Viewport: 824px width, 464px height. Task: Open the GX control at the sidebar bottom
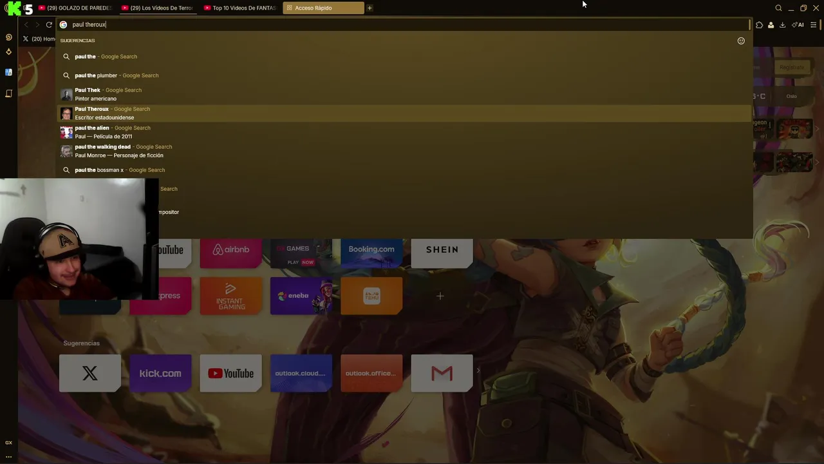8,443
